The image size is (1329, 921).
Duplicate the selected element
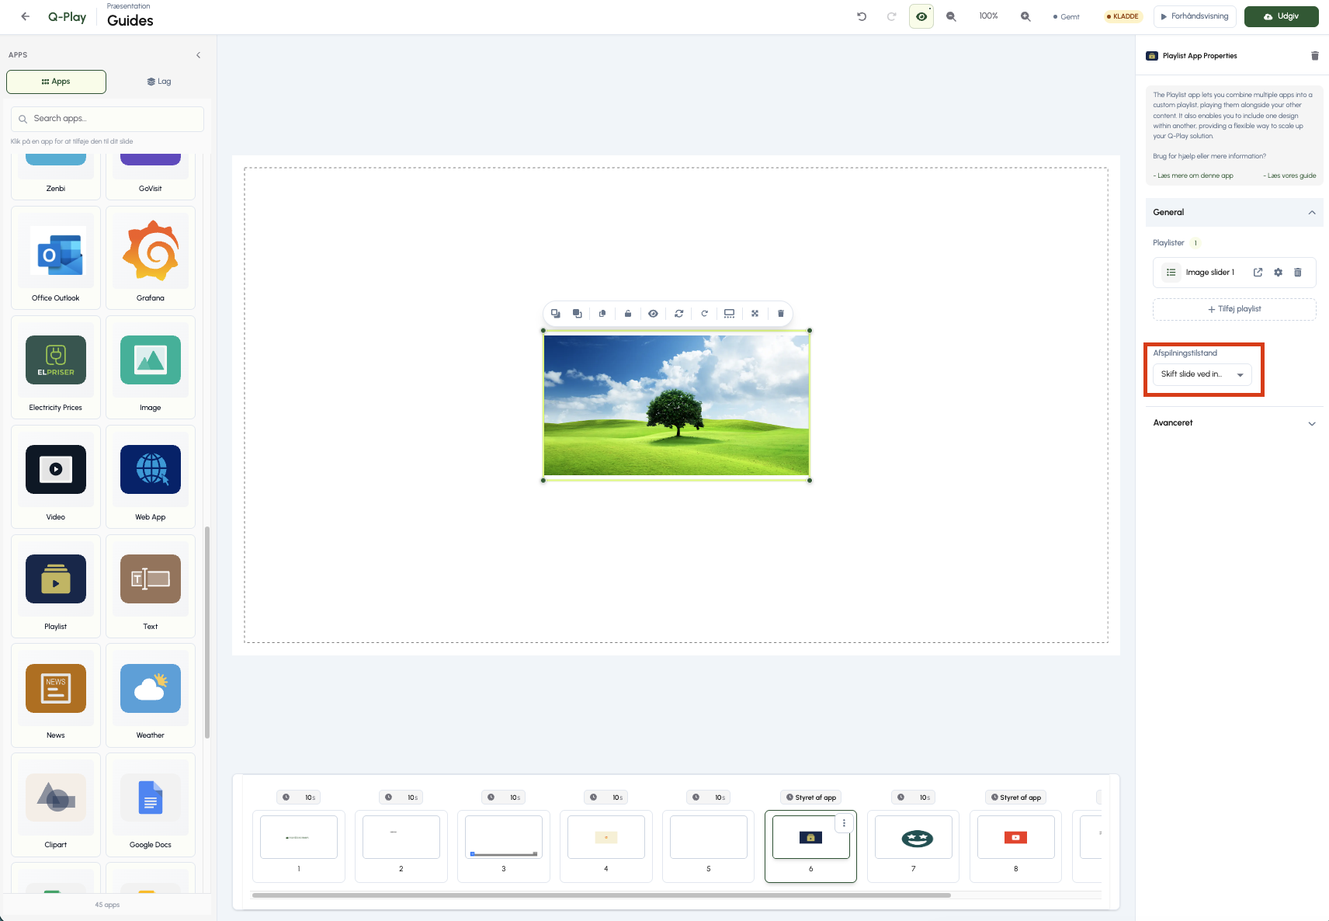[602, 314]
